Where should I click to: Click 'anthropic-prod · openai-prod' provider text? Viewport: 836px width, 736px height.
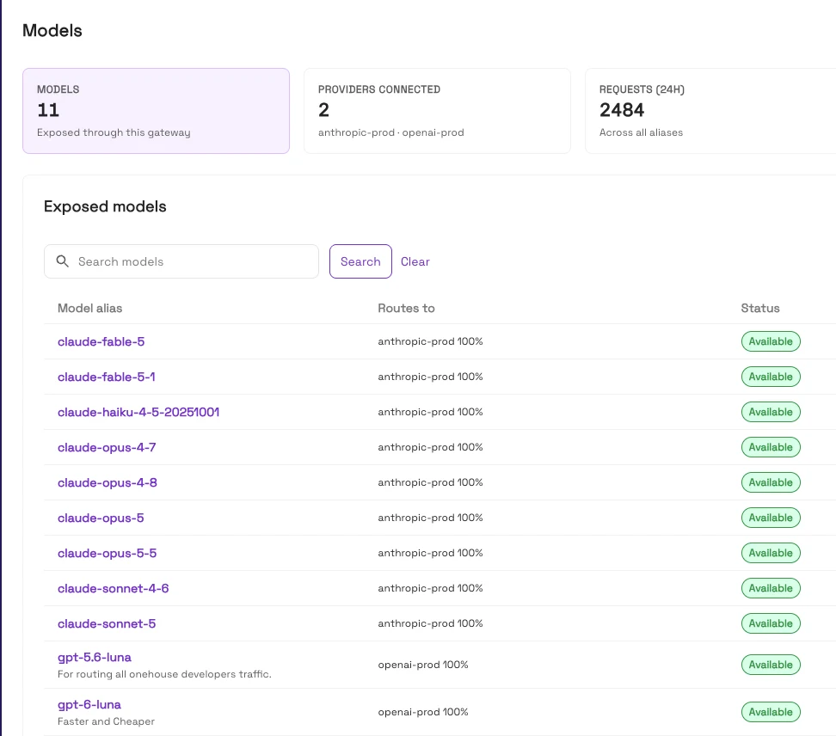click(x=390, y=132)
